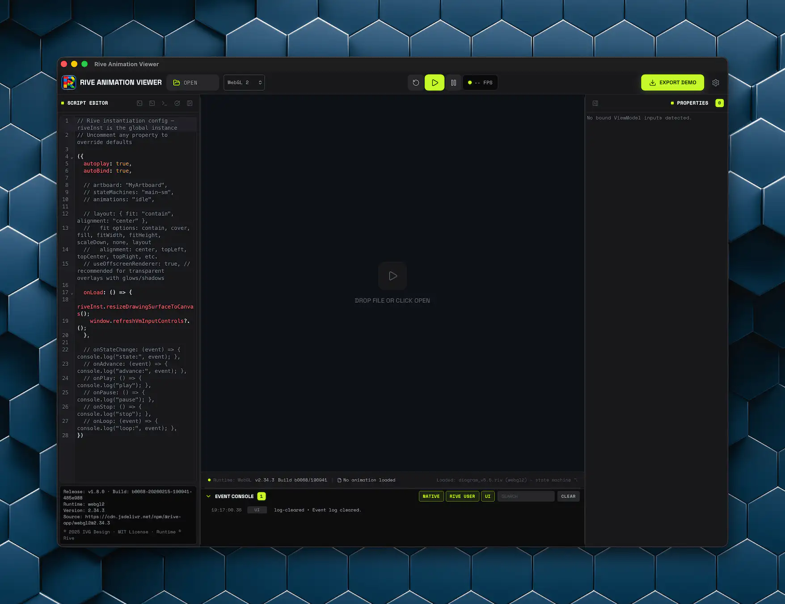Viewport: 785px width, 604px height.
Task: Click the apply/check circle icon in Script Editor
Action: pyautogui.click(x=177, y=103)
